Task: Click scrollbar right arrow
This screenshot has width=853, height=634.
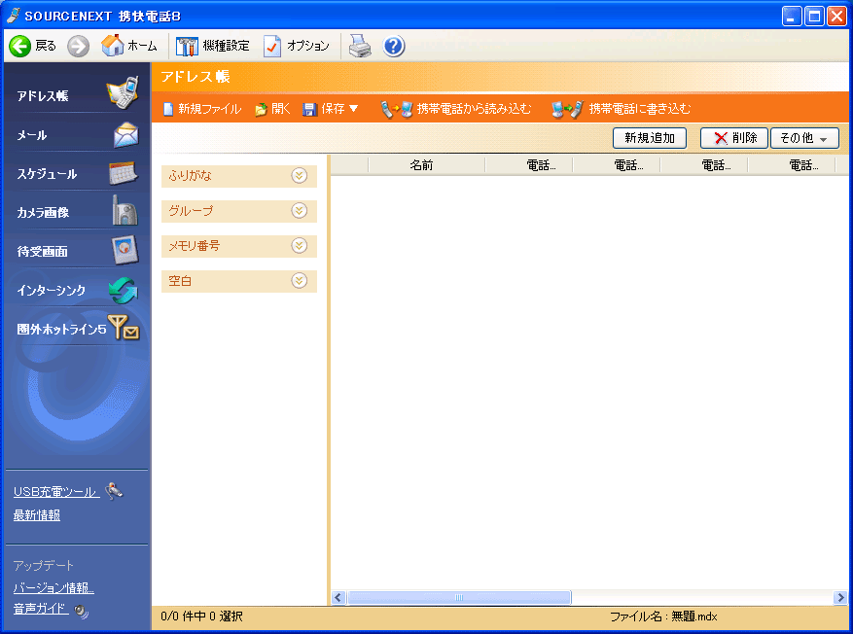Action: coord(840,598)
